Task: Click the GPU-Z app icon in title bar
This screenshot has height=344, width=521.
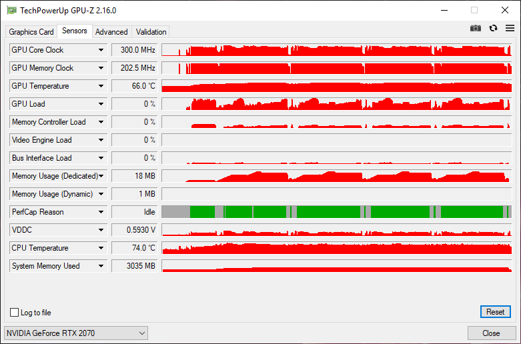Action: (x=11, y=10)
